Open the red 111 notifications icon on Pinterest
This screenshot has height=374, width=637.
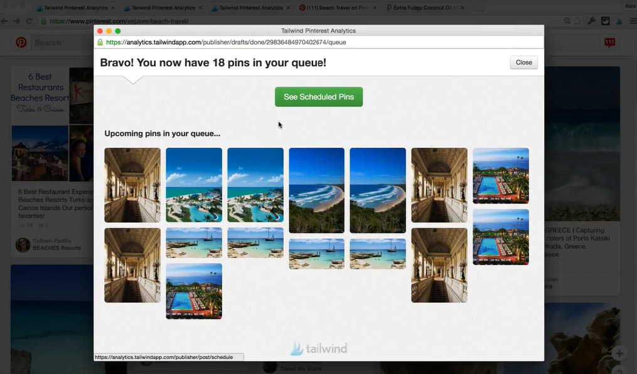pos(609,43)
